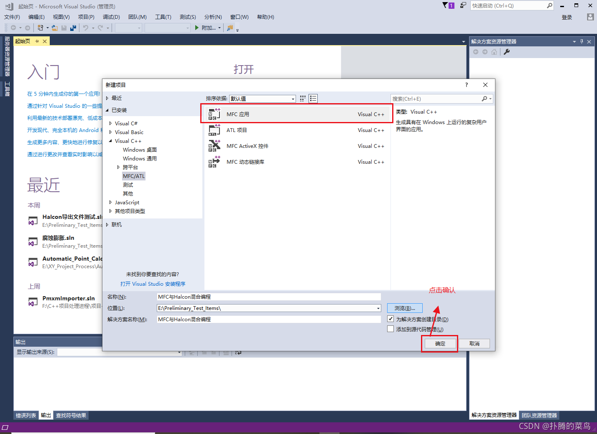Click the 登录 sign-in link
The width and height of the screenshot is (597, 434).
[567, 17]
